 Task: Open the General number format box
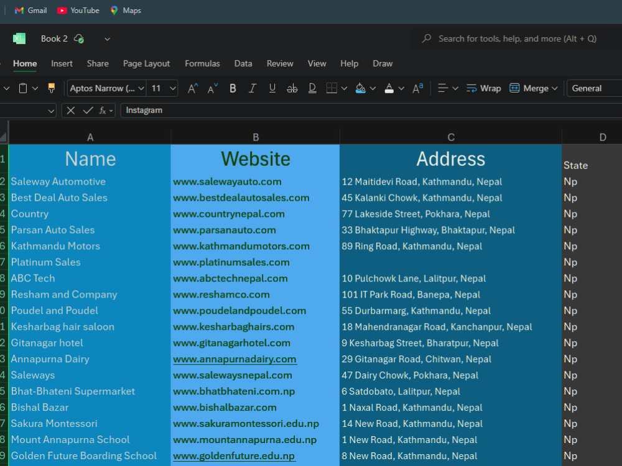(x=595, y=88)
